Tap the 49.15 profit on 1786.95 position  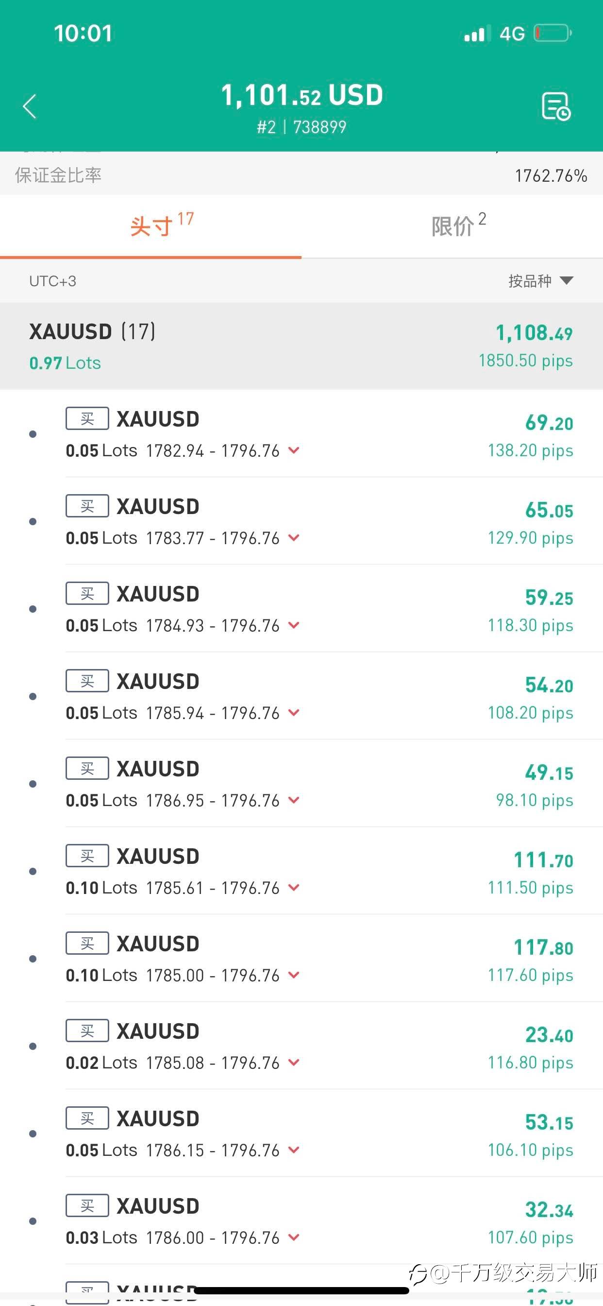coord(549,773)
